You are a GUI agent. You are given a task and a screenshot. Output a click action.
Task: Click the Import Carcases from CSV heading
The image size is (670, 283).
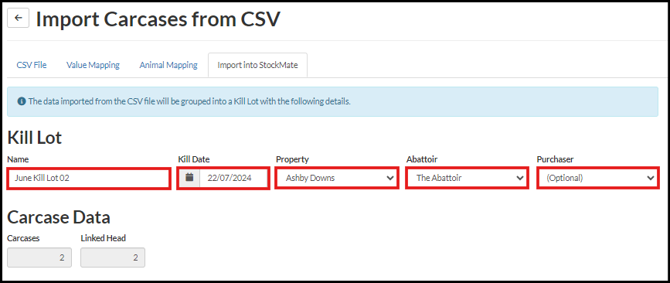pos(158,19)
